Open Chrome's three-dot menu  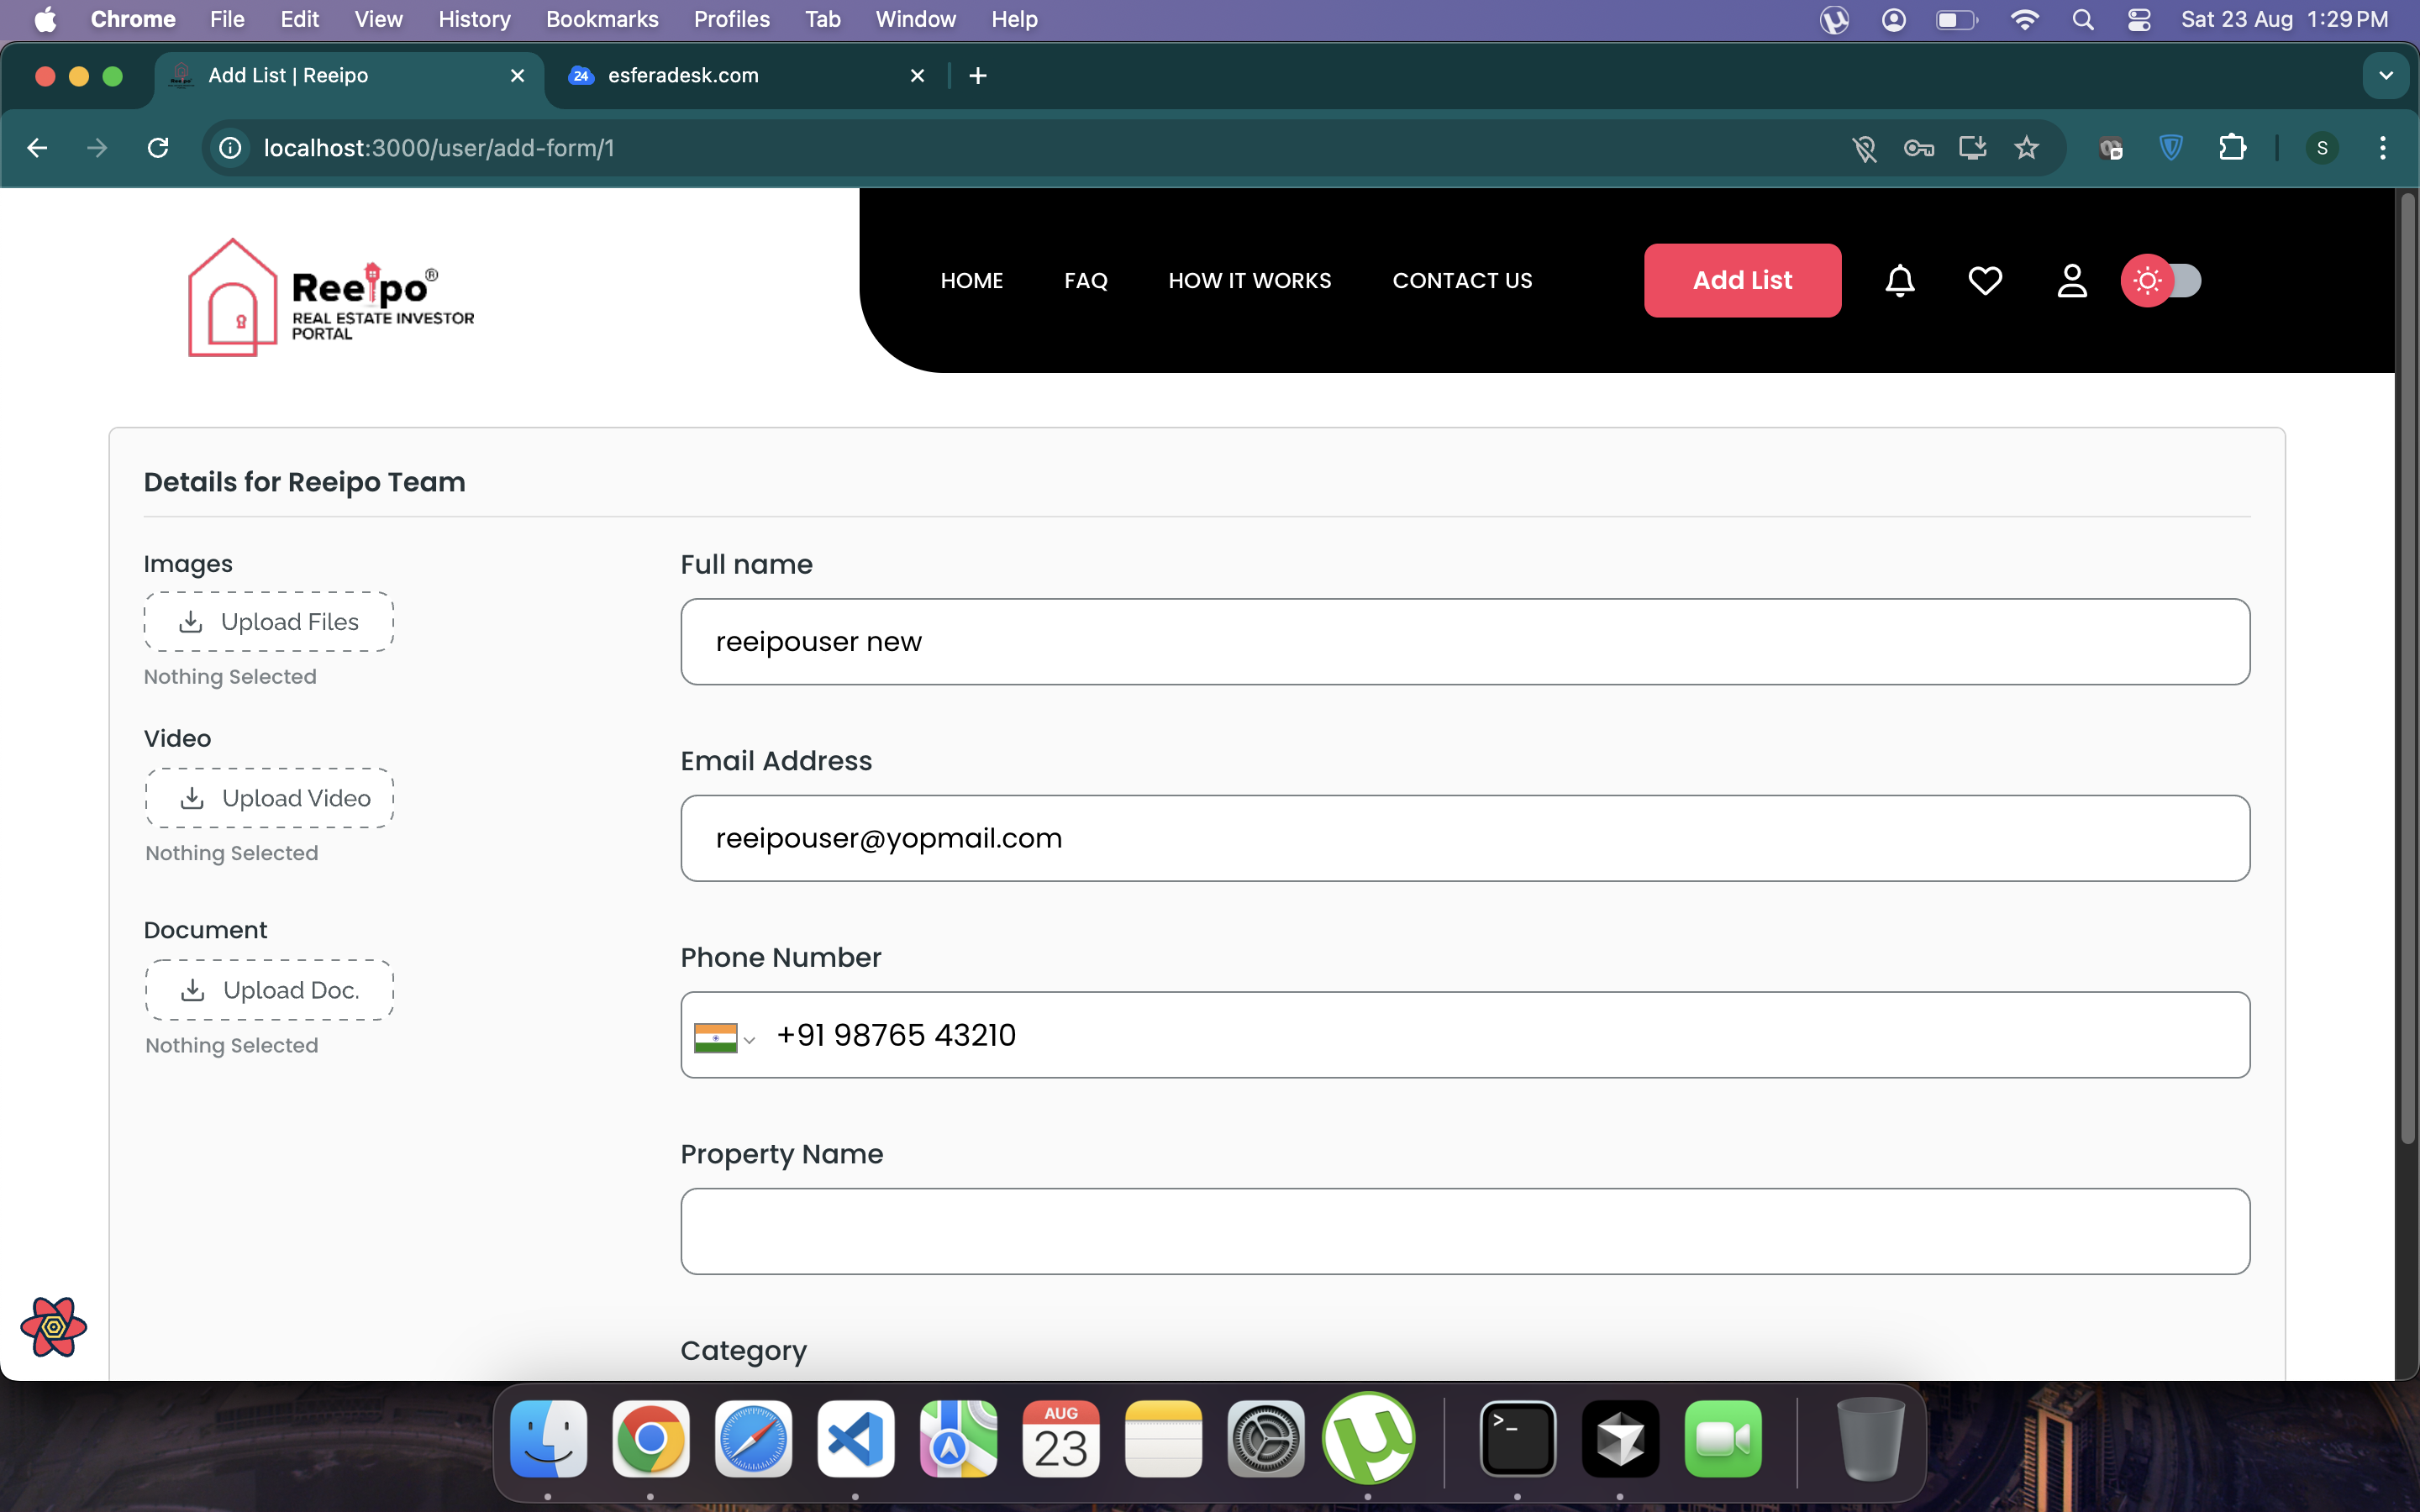pos(2383,148)
